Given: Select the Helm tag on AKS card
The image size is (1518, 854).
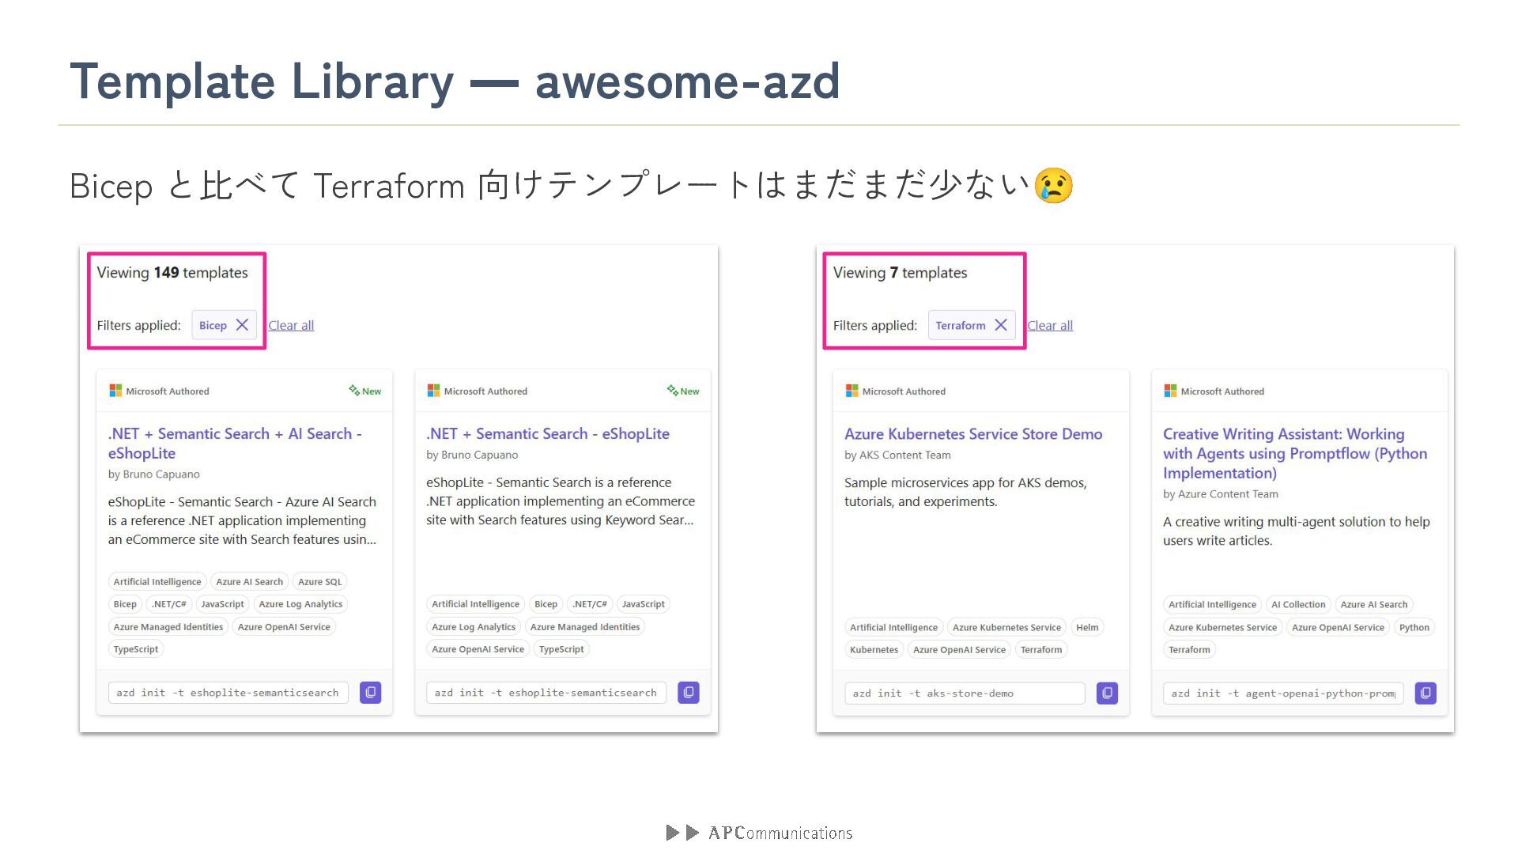Looking at the screenshot, I should click(1086, 627).
